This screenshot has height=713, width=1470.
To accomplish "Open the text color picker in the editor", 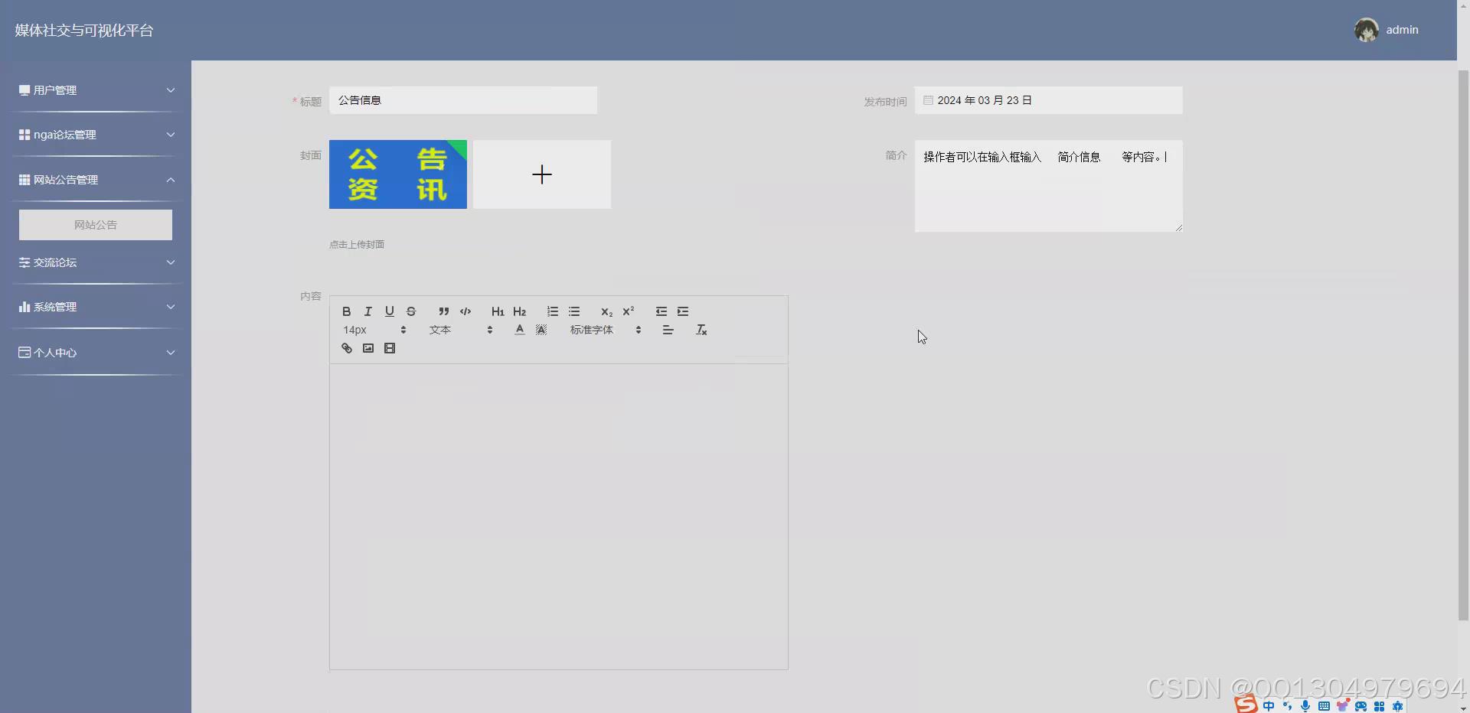I will click(x=518, y=330).
